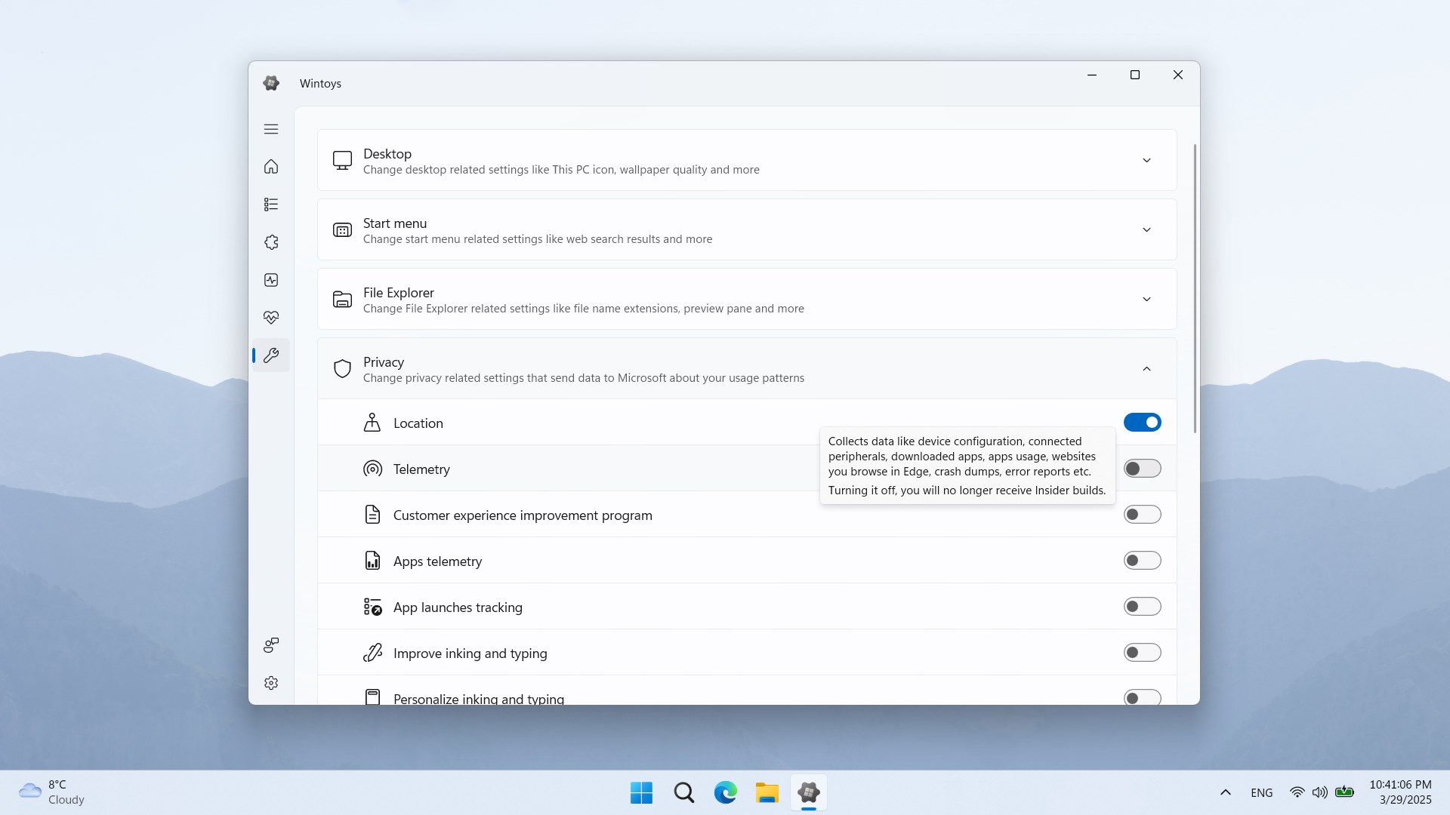The height and width of the screenshot is (815, 1450).
Task: Collapse the Privacy section
Action: (1146, 368)
